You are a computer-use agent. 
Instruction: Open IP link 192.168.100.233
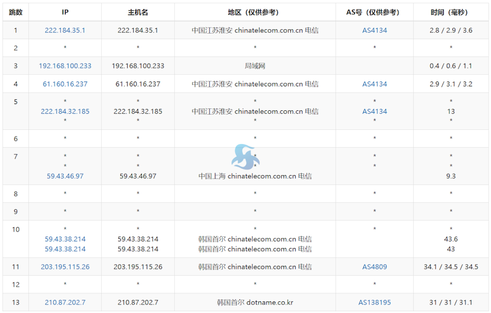pos(65,66)
